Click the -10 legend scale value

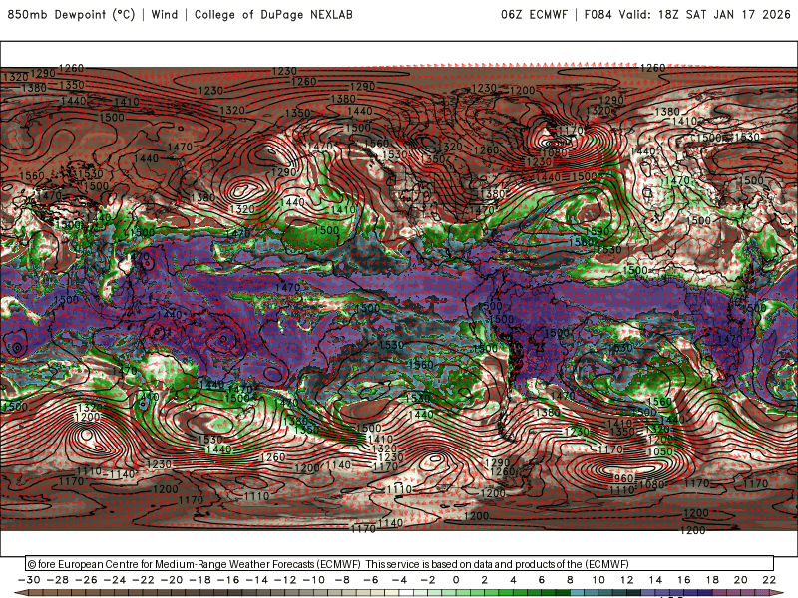(x=314, y=580)
